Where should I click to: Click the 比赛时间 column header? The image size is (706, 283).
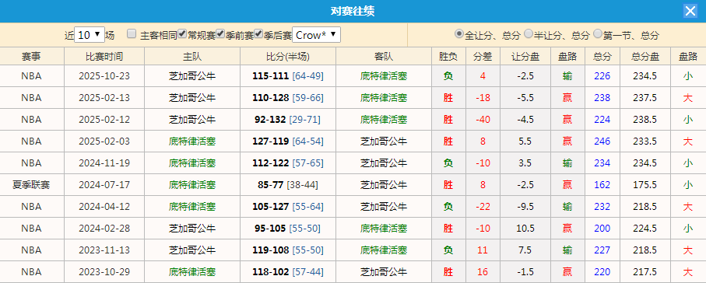104,56
